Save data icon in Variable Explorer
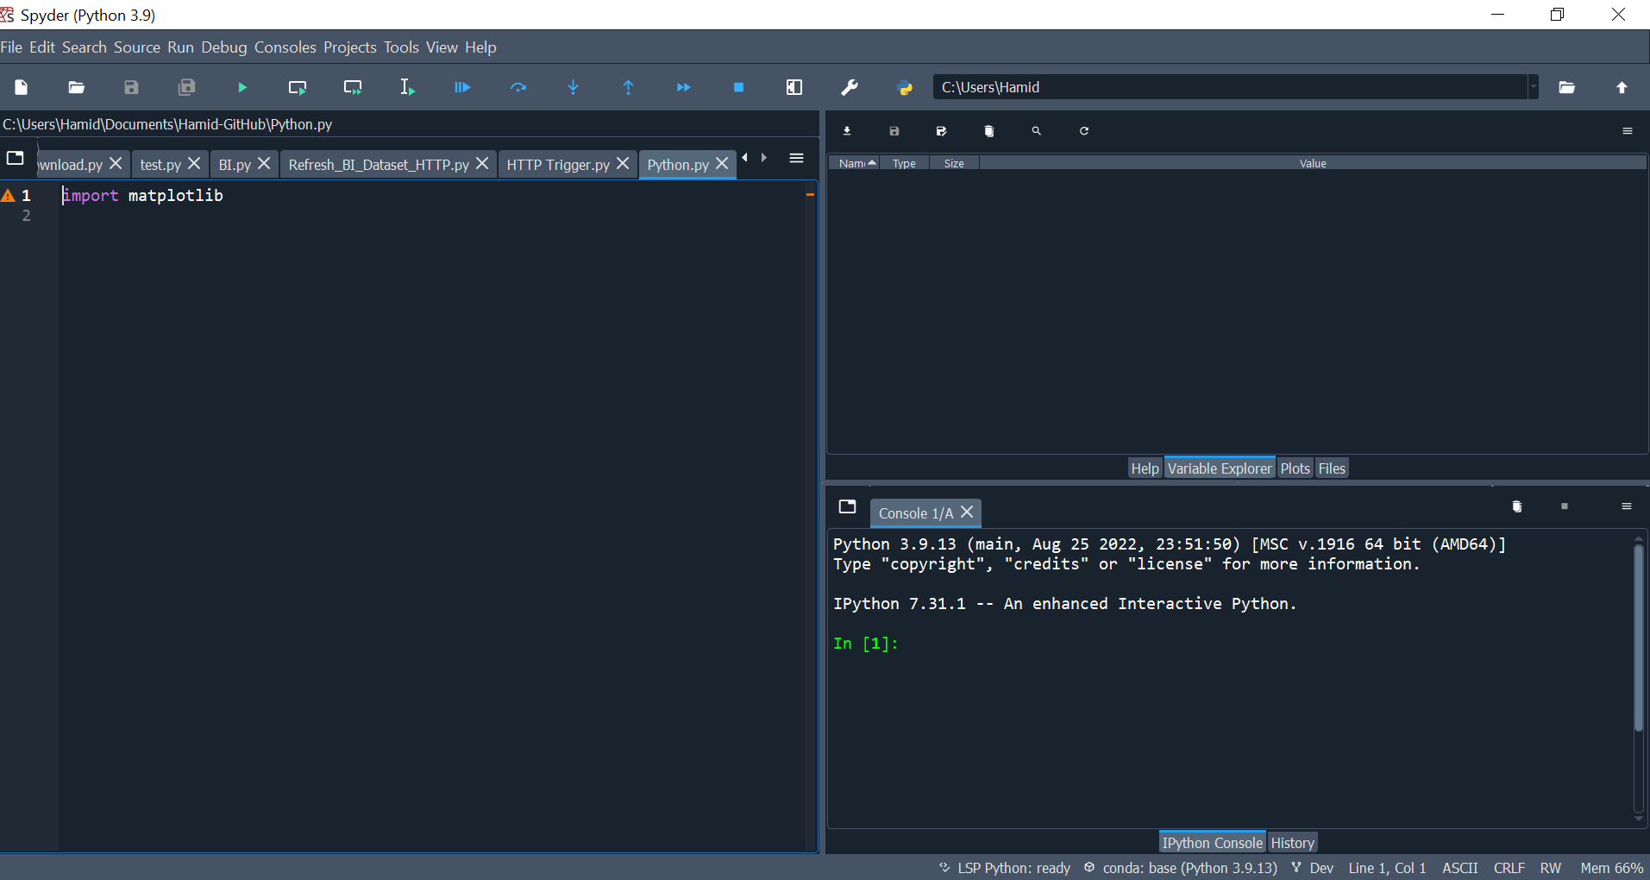 [x=894, y=131]
